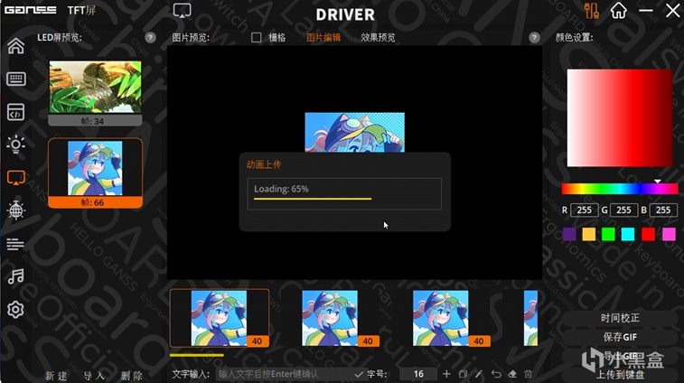The height and width of the screenshot is (383, 684).
Task: Select the cyan color swatch
Action: (628, 234)
